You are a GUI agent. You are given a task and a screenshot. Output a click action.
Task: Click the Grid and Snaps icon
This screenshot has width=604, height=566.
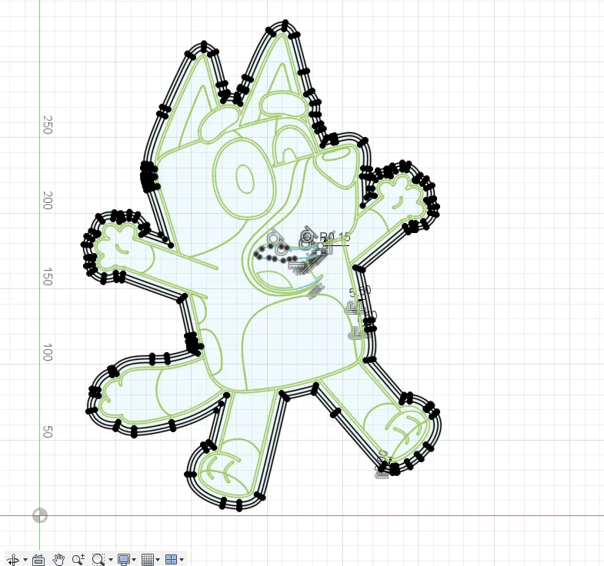click(x=148, y=560)
